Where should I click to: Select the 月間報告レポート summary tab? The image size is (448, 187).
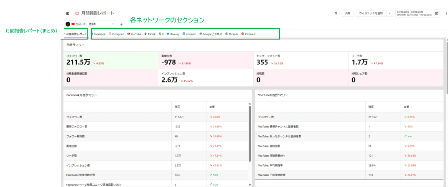click(76, 34)
